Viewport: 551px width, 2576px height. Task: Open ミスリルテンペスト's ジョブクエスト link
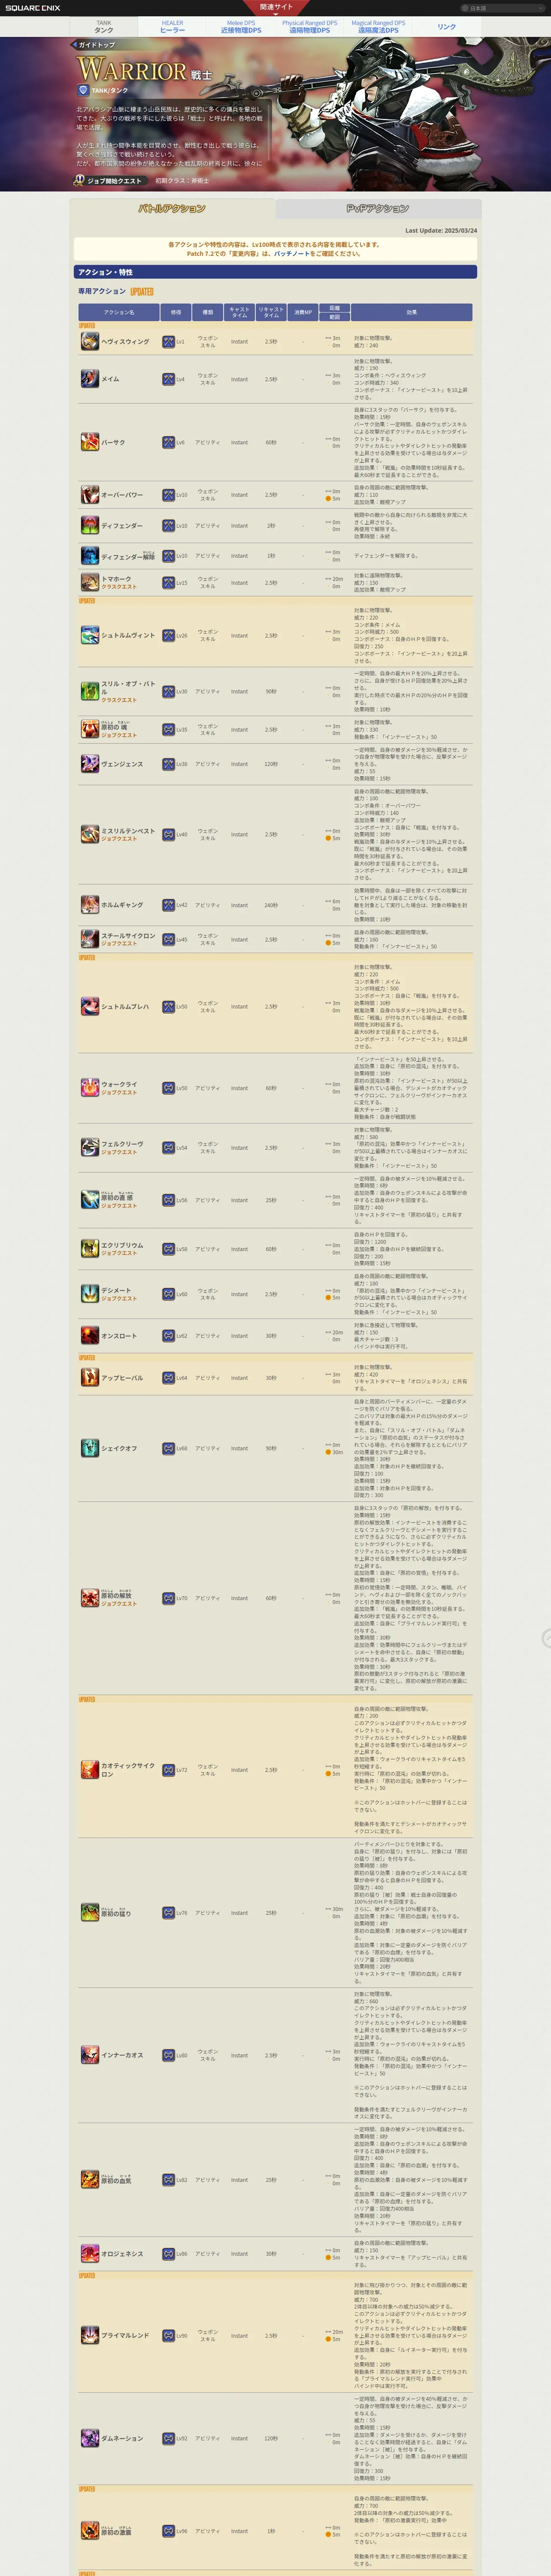pos(119,839)
